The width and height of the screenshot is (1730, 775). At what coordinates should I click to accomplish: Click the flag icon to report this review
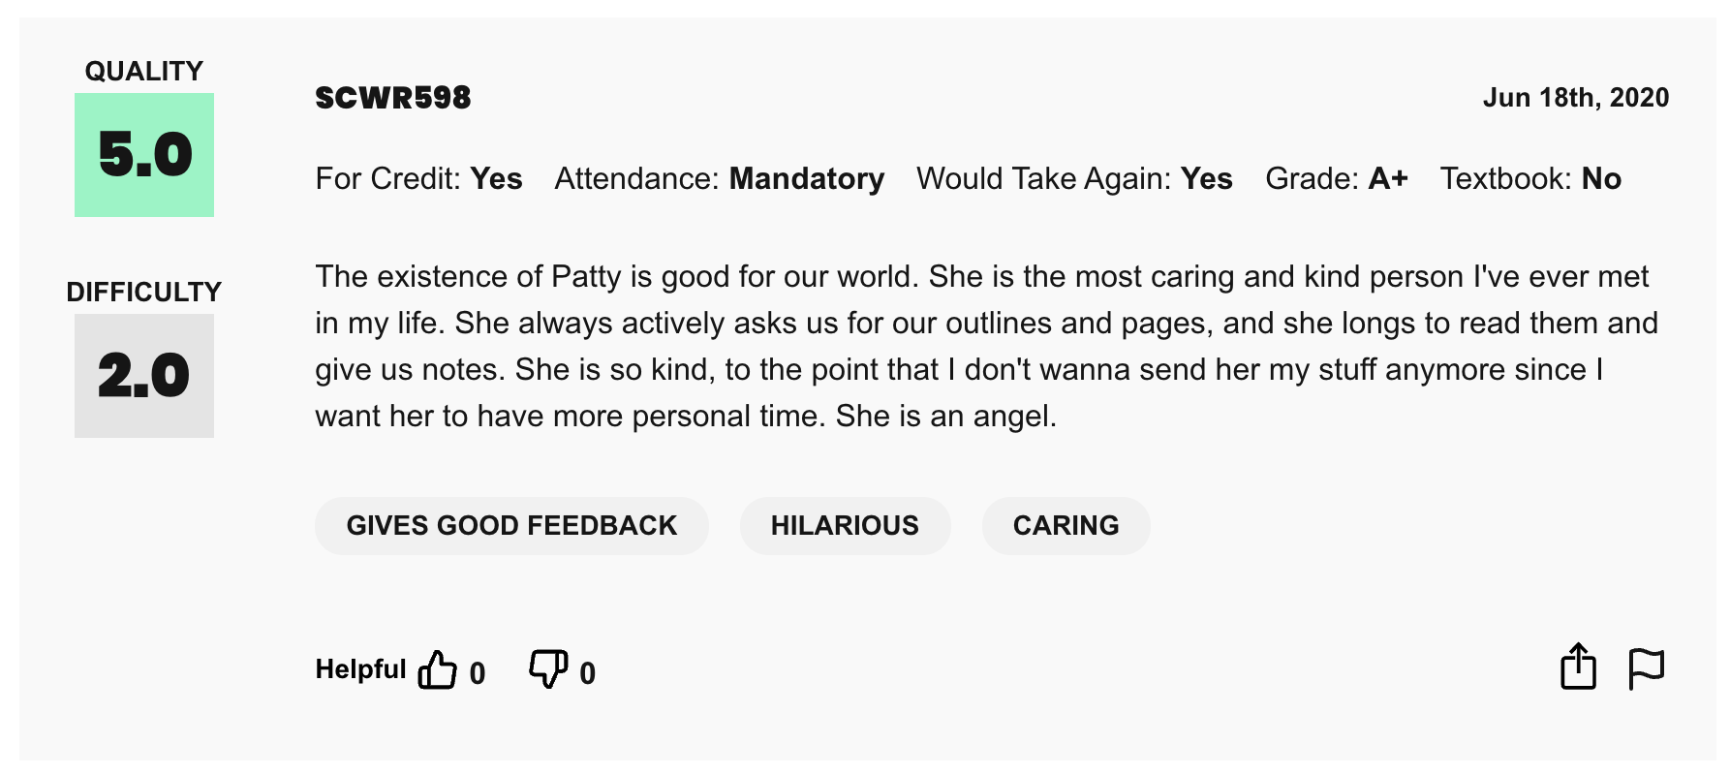(1647, 666)
